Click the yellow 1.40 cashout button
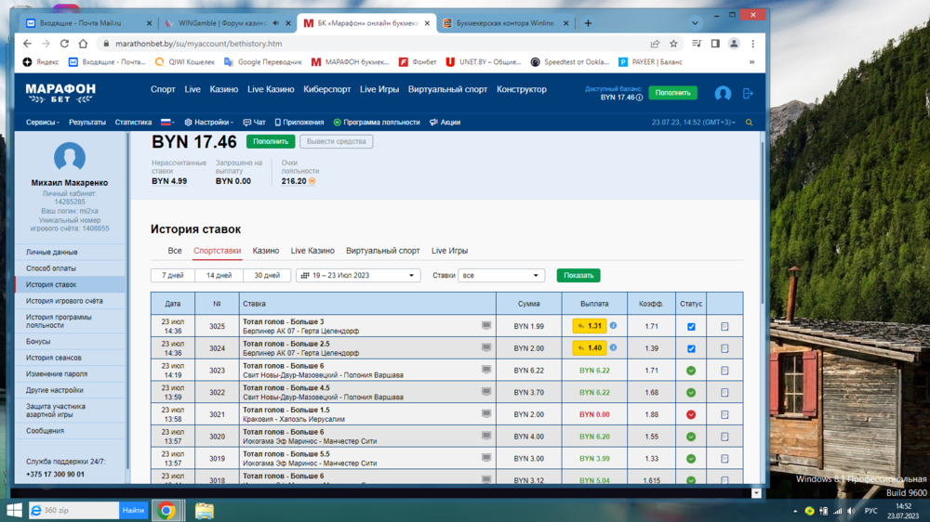The height and width of the screenshot is (522, 930). [590, 348]
